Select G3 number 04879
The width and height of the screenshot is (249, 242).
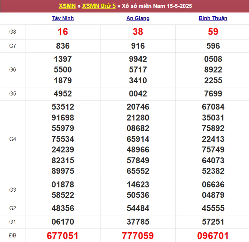click(213, 195)
